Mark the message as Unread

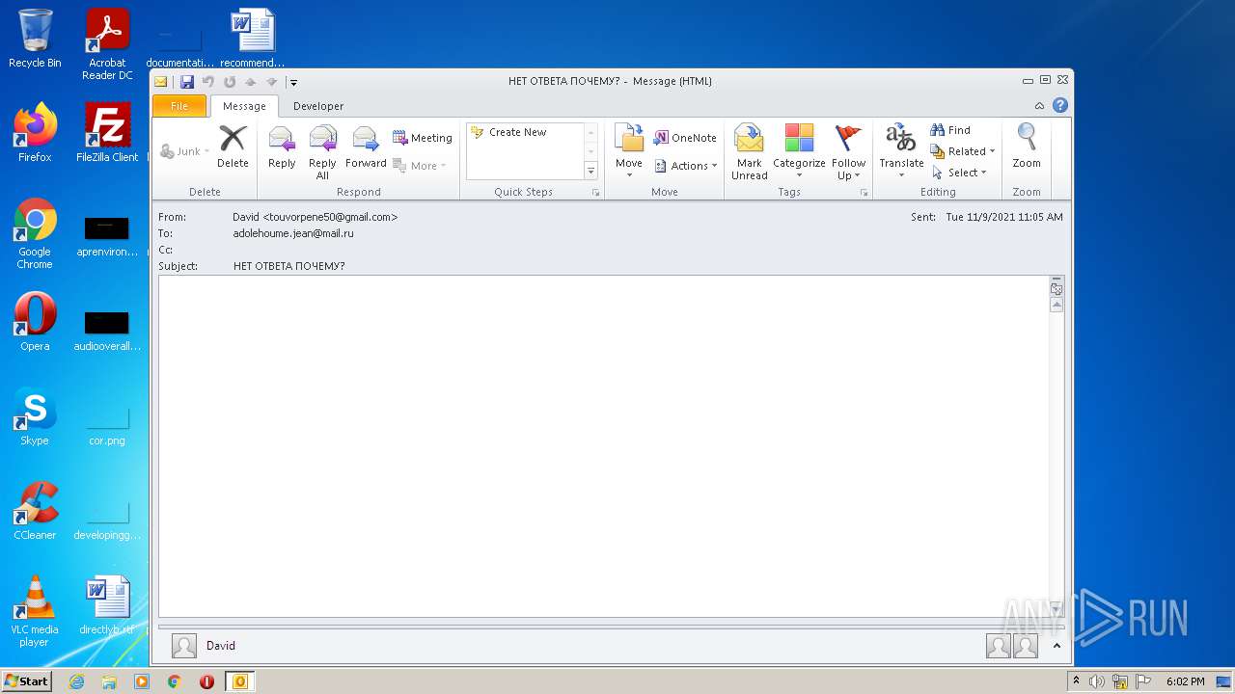tap(750, 151)
